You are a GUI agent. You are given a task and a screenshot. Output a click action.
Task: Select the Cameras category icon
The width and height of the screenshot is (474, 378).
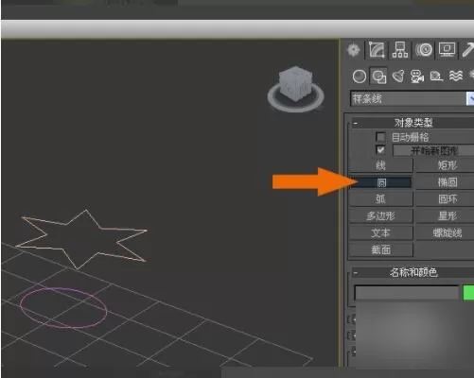tap(417, 77)
